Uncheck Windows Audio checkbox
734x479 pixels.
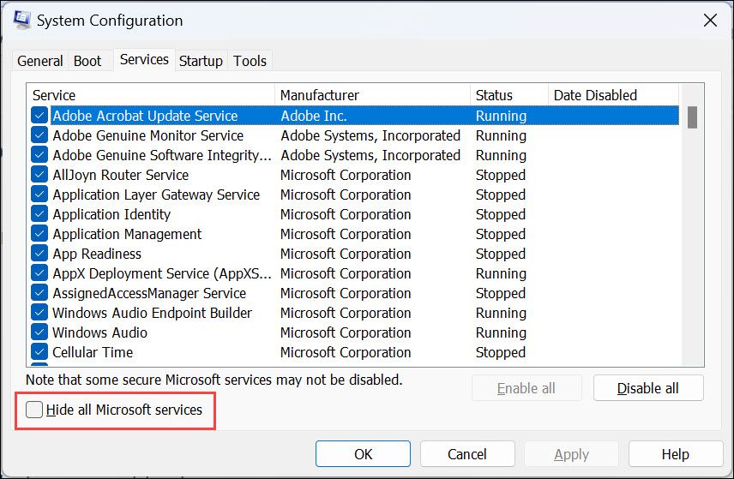coord(39,332)
